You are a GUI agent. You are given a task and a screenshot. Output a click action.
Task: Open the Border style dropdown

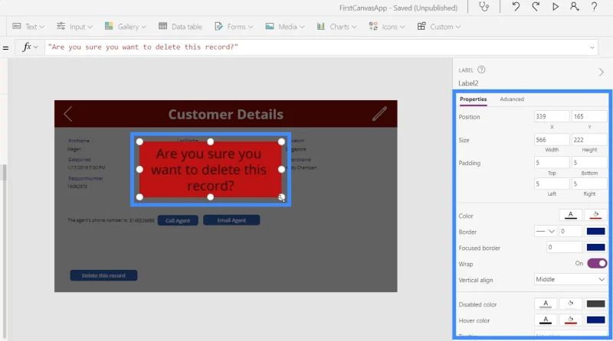(x=546, y=232)
